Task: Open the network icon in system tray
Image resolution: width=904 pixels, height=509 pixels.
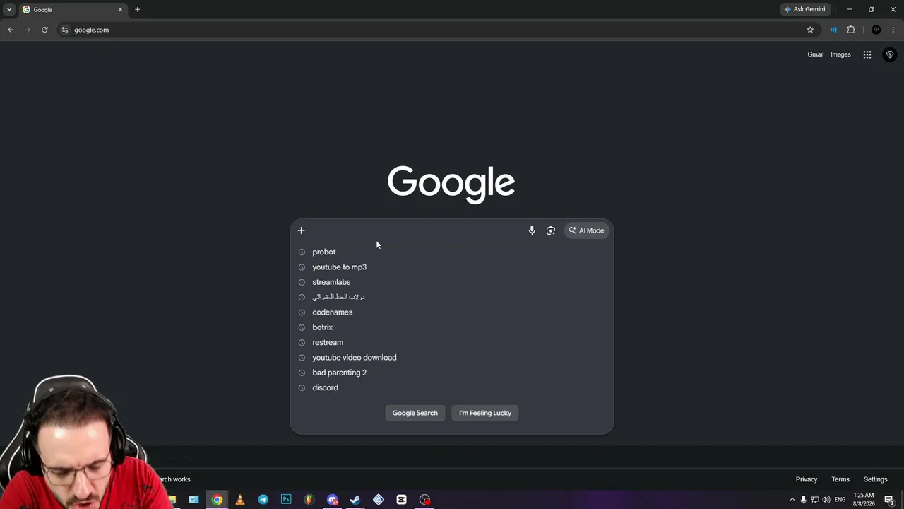Action: point(814,500)
